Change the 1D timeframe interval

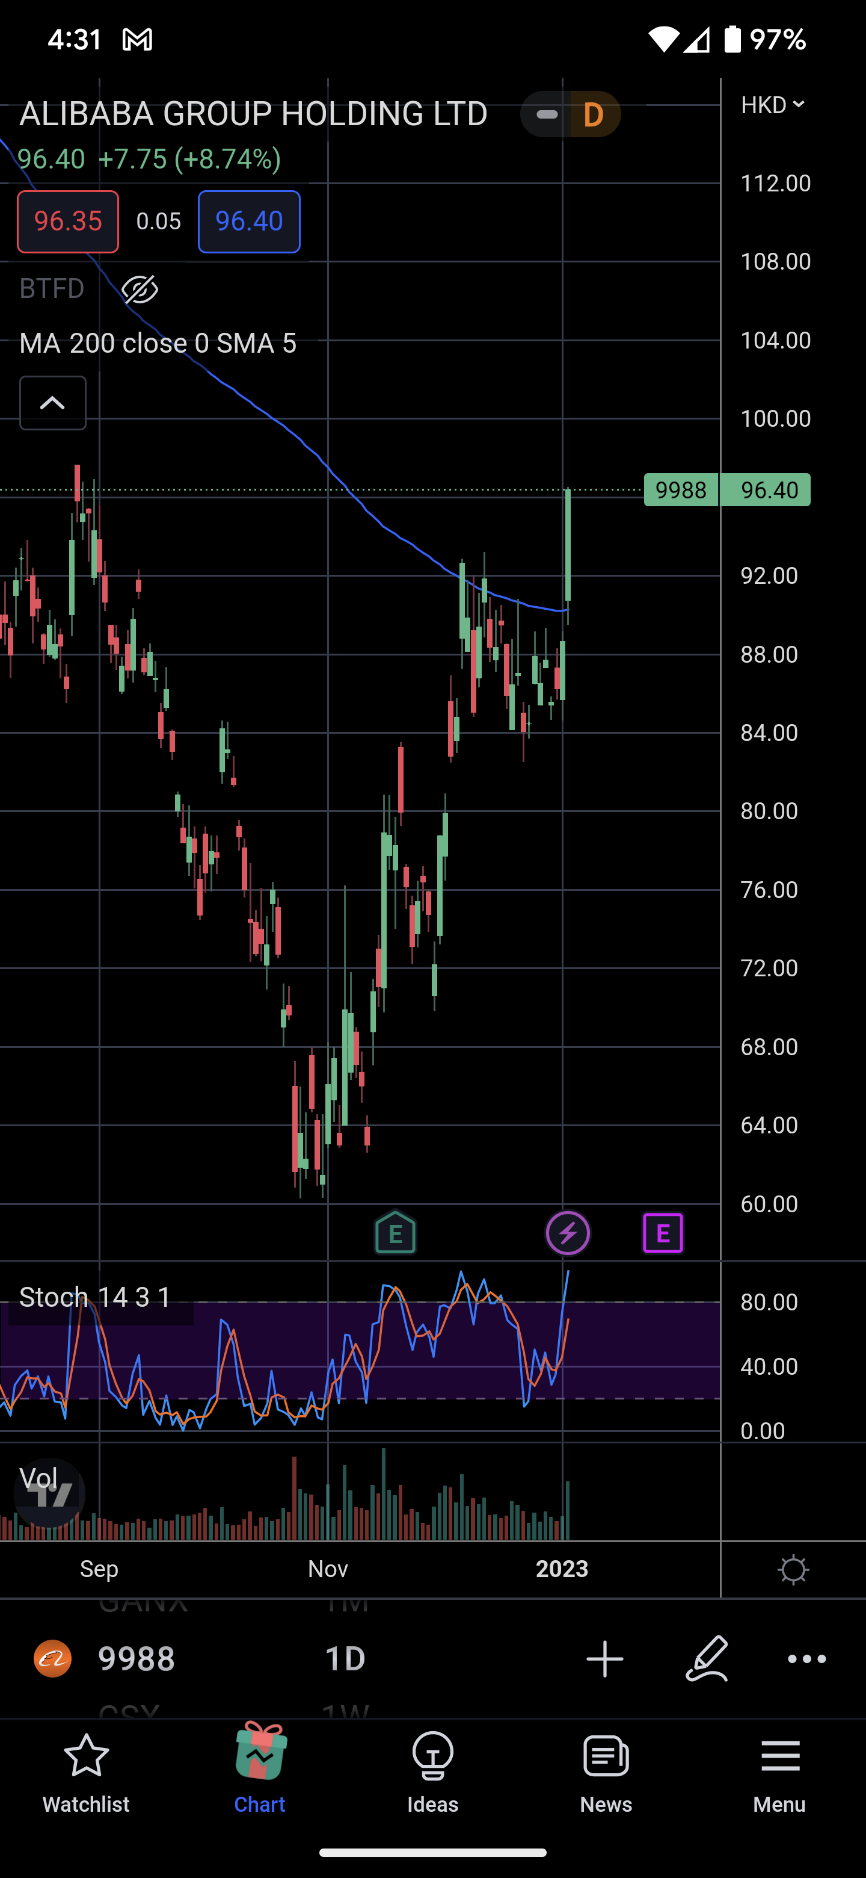(345, 1658)
